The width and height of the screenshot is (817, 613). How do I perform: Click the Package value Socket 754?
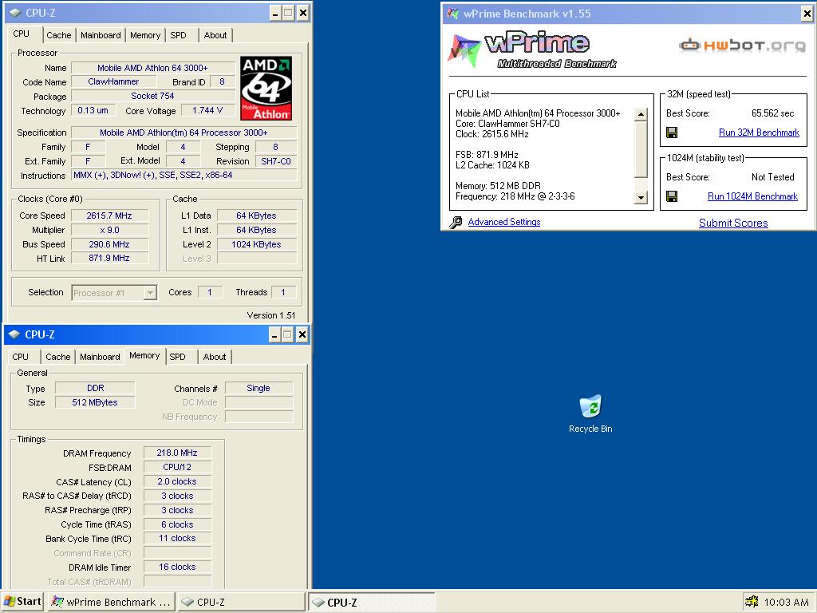(152, 96)
